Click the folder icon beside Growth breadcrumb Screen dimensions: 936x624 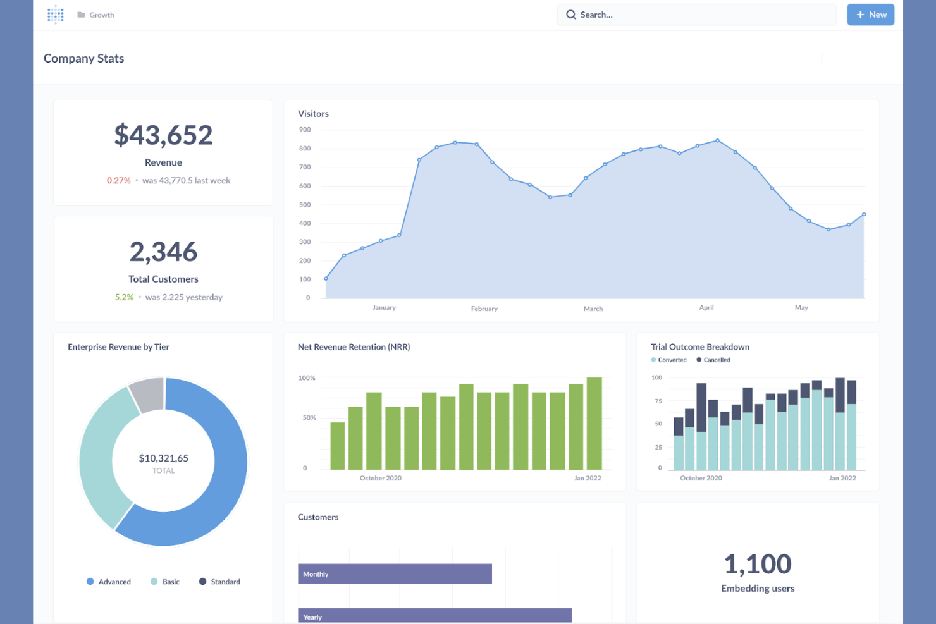coord(80,15)
